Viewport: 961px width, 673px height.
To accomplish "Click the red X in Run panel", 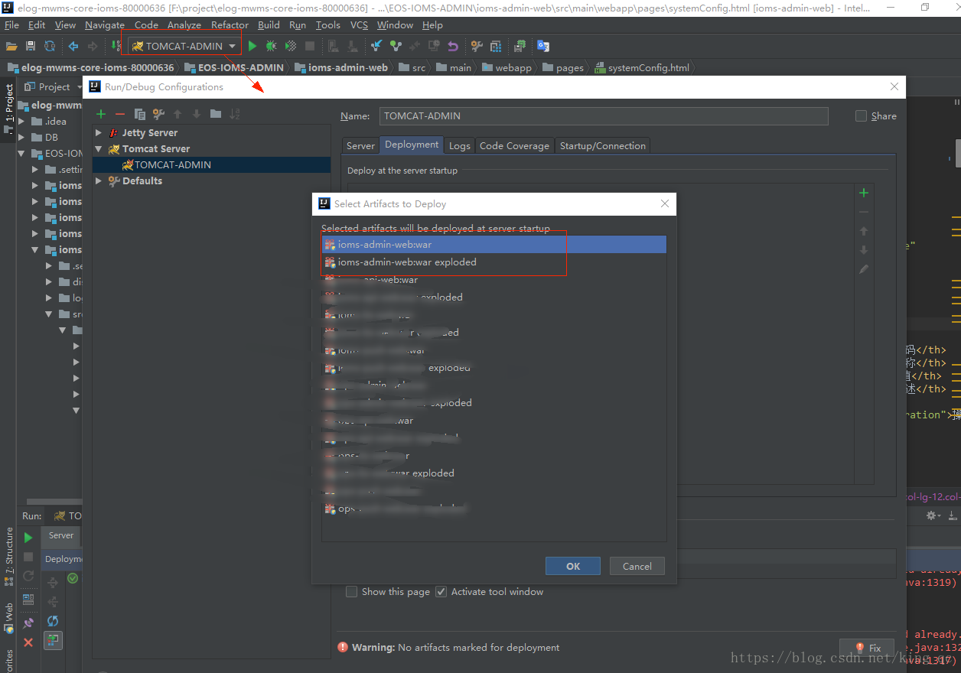I will click(x=28, y=642).
